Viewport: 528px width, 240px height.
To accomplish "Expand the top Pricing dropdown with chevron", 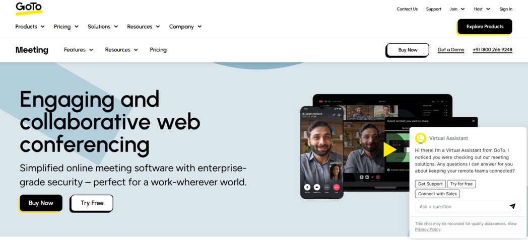I will (67, 27).
